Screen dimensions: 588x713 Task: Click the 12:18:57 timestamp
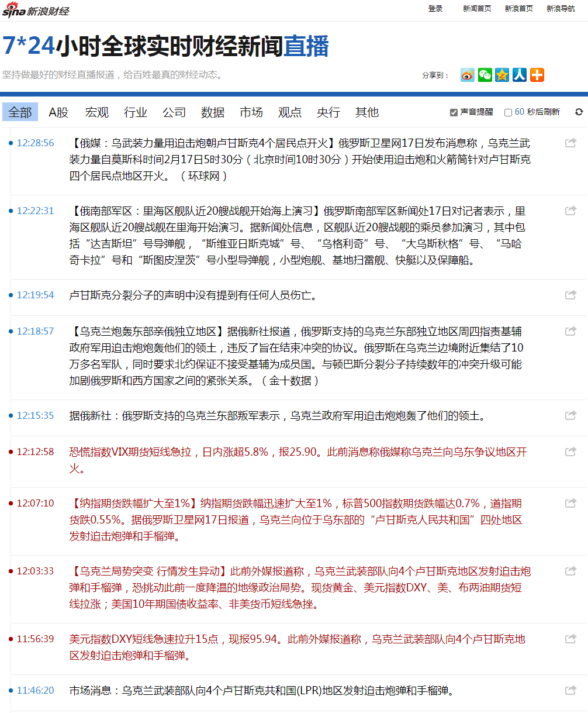pos(35,331)
